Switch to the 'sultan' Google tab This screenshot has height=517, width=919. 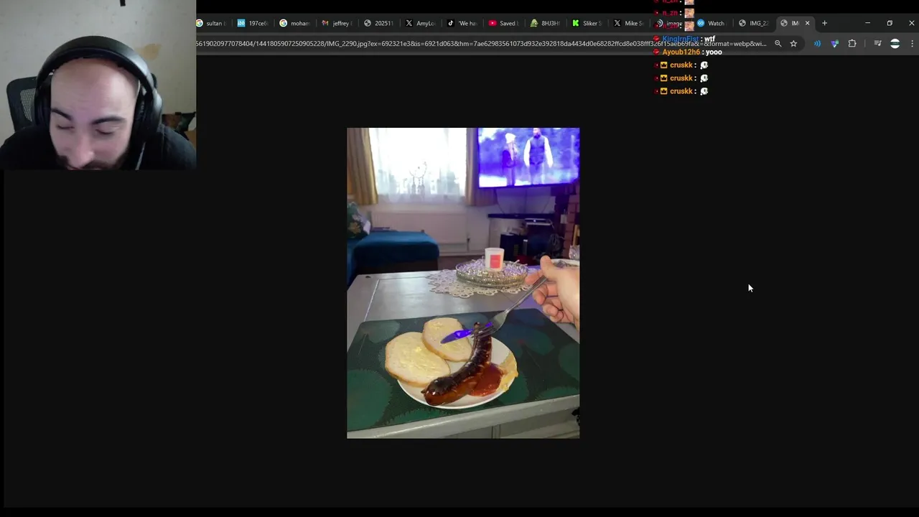212,23
